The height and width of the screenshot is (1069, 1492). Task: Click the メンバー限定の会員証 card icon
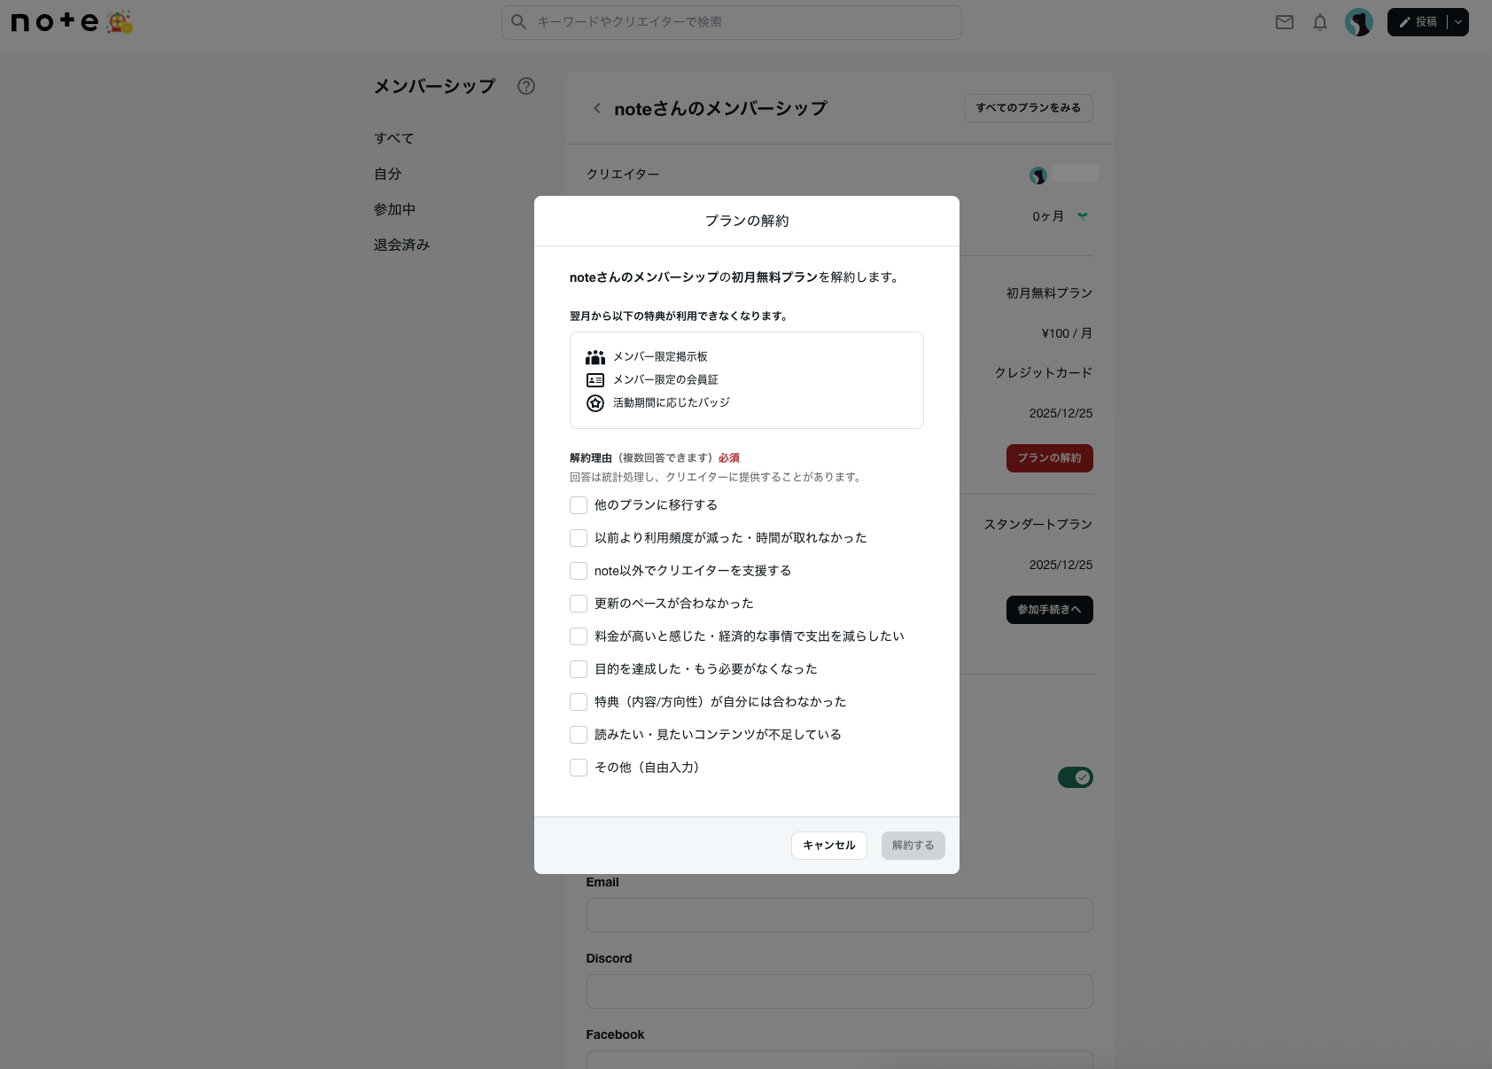pyautogui.click(x=595, y=379)
